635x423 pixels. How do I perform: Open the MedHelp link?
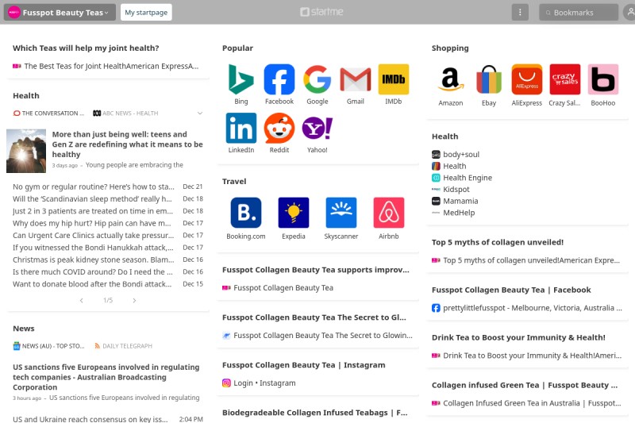click(459, 213)
